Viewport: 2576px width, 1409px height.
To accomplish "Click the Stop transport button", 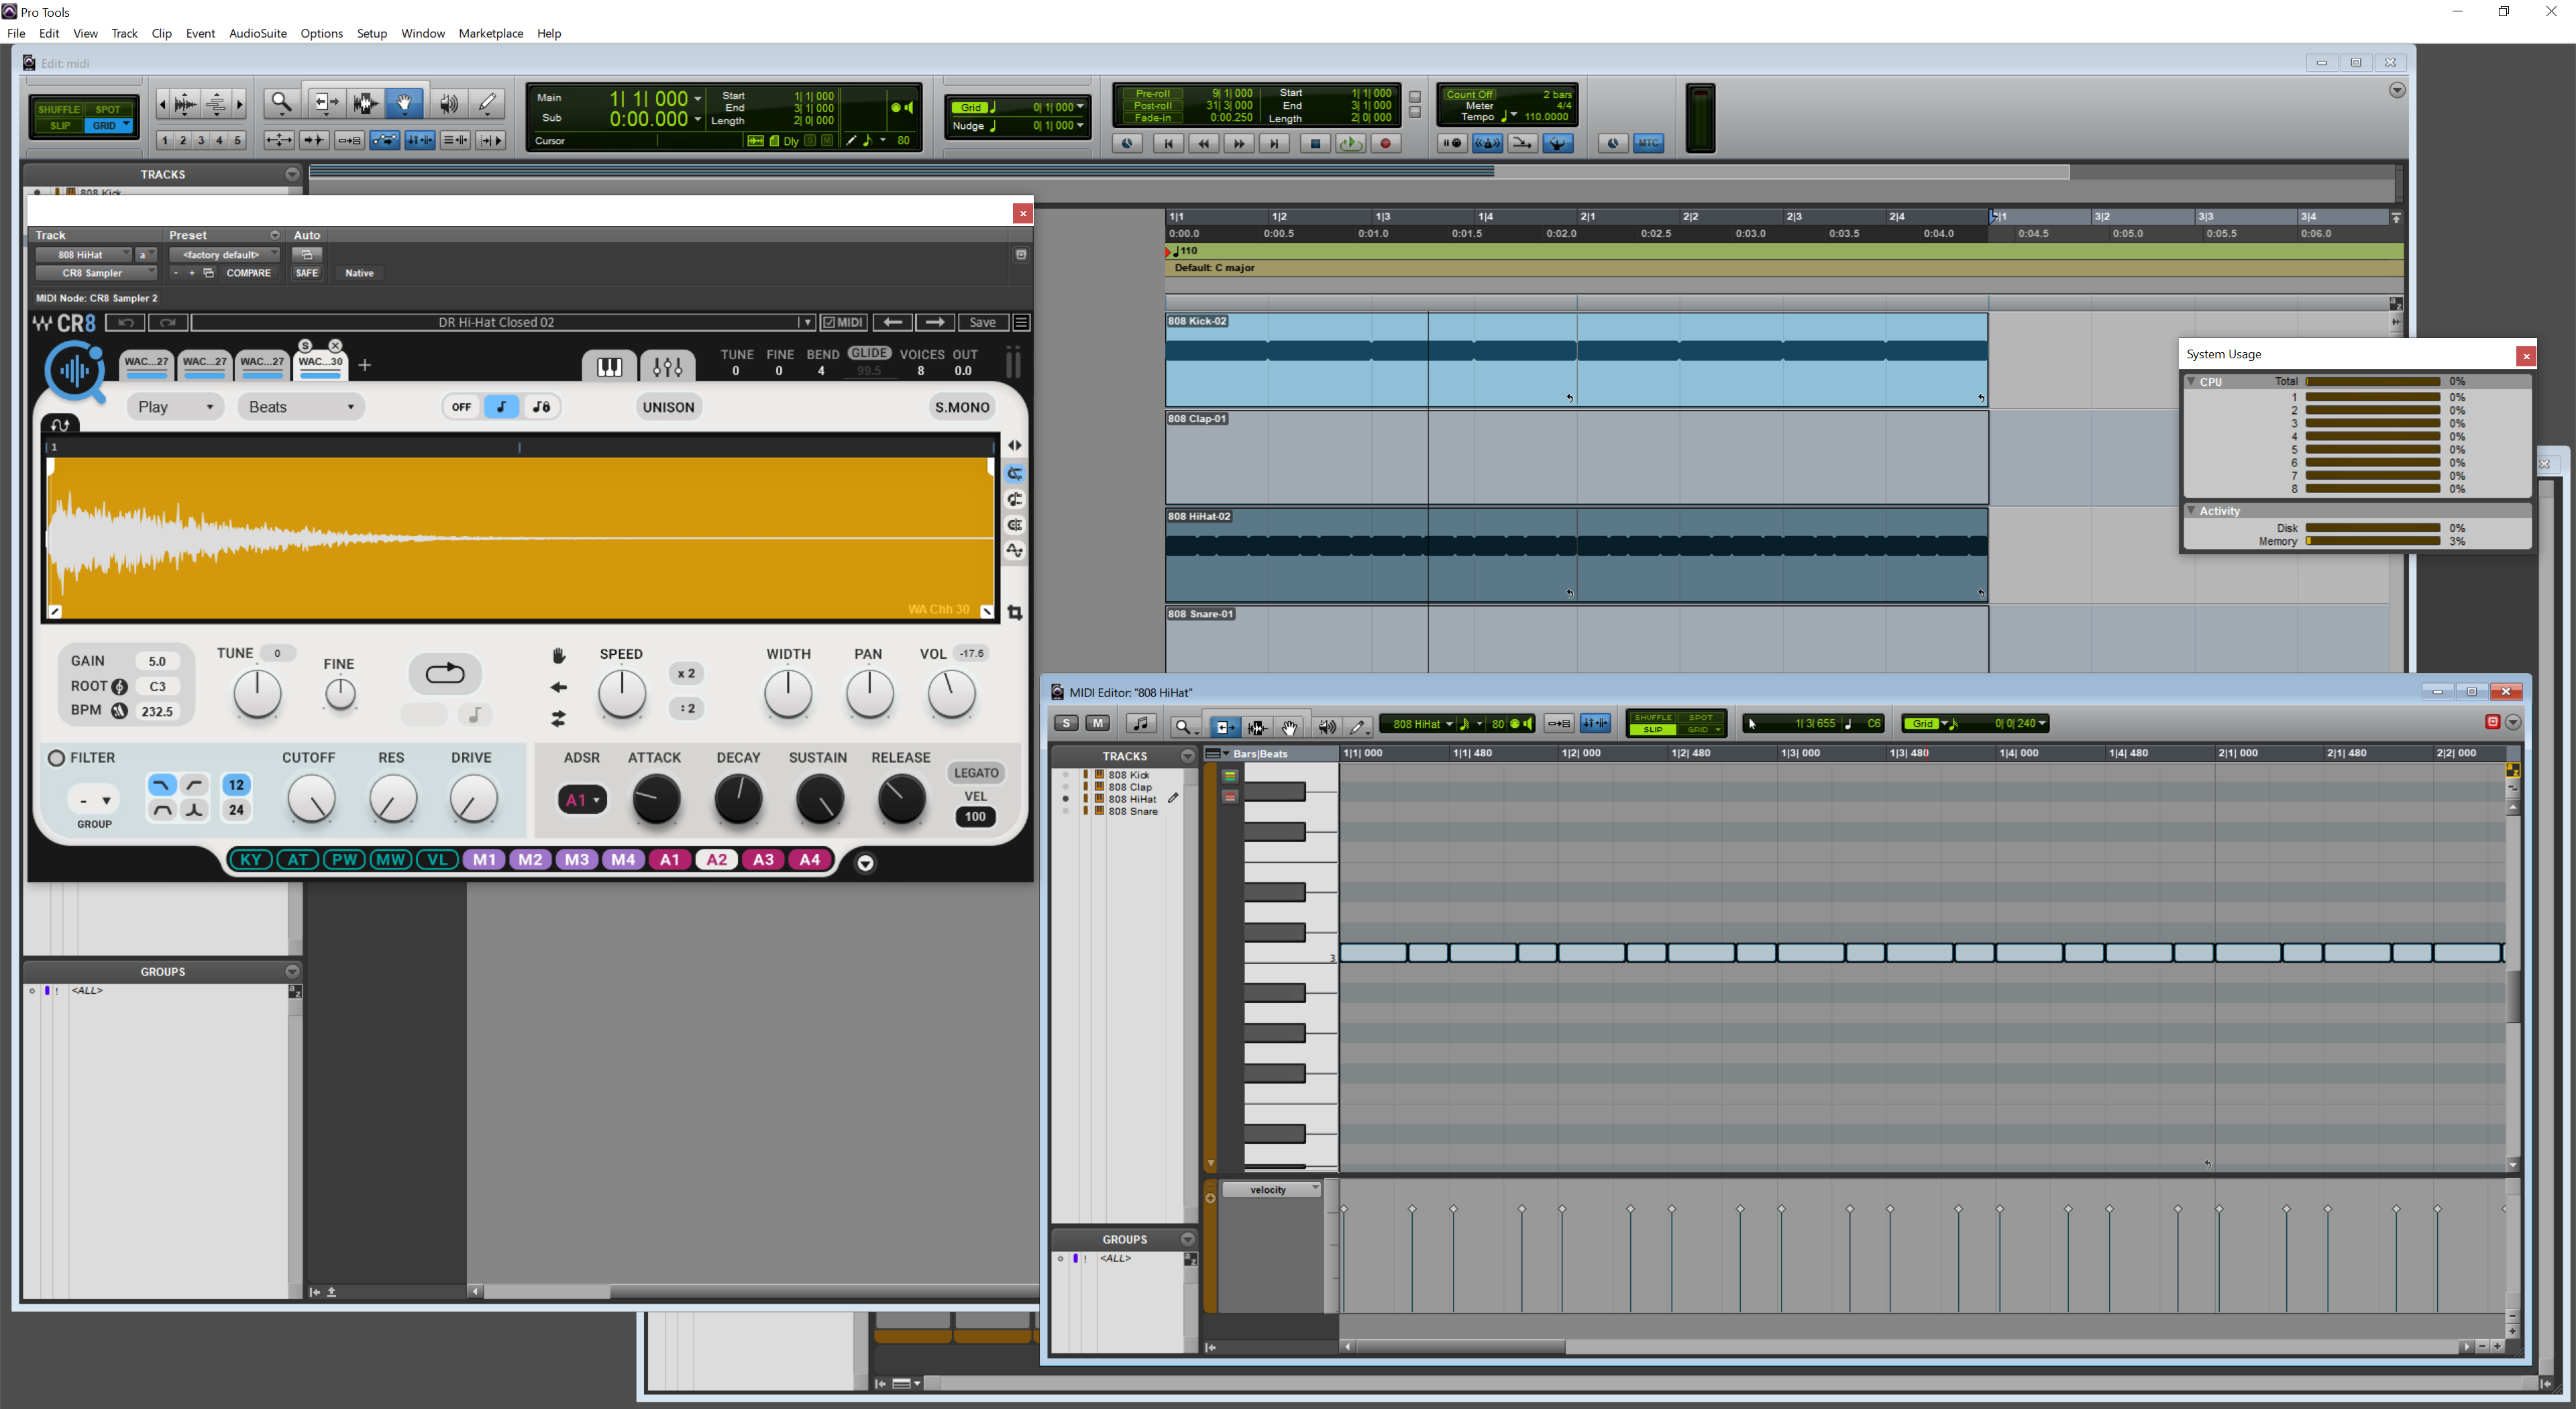I will (x=1315, y=144).
